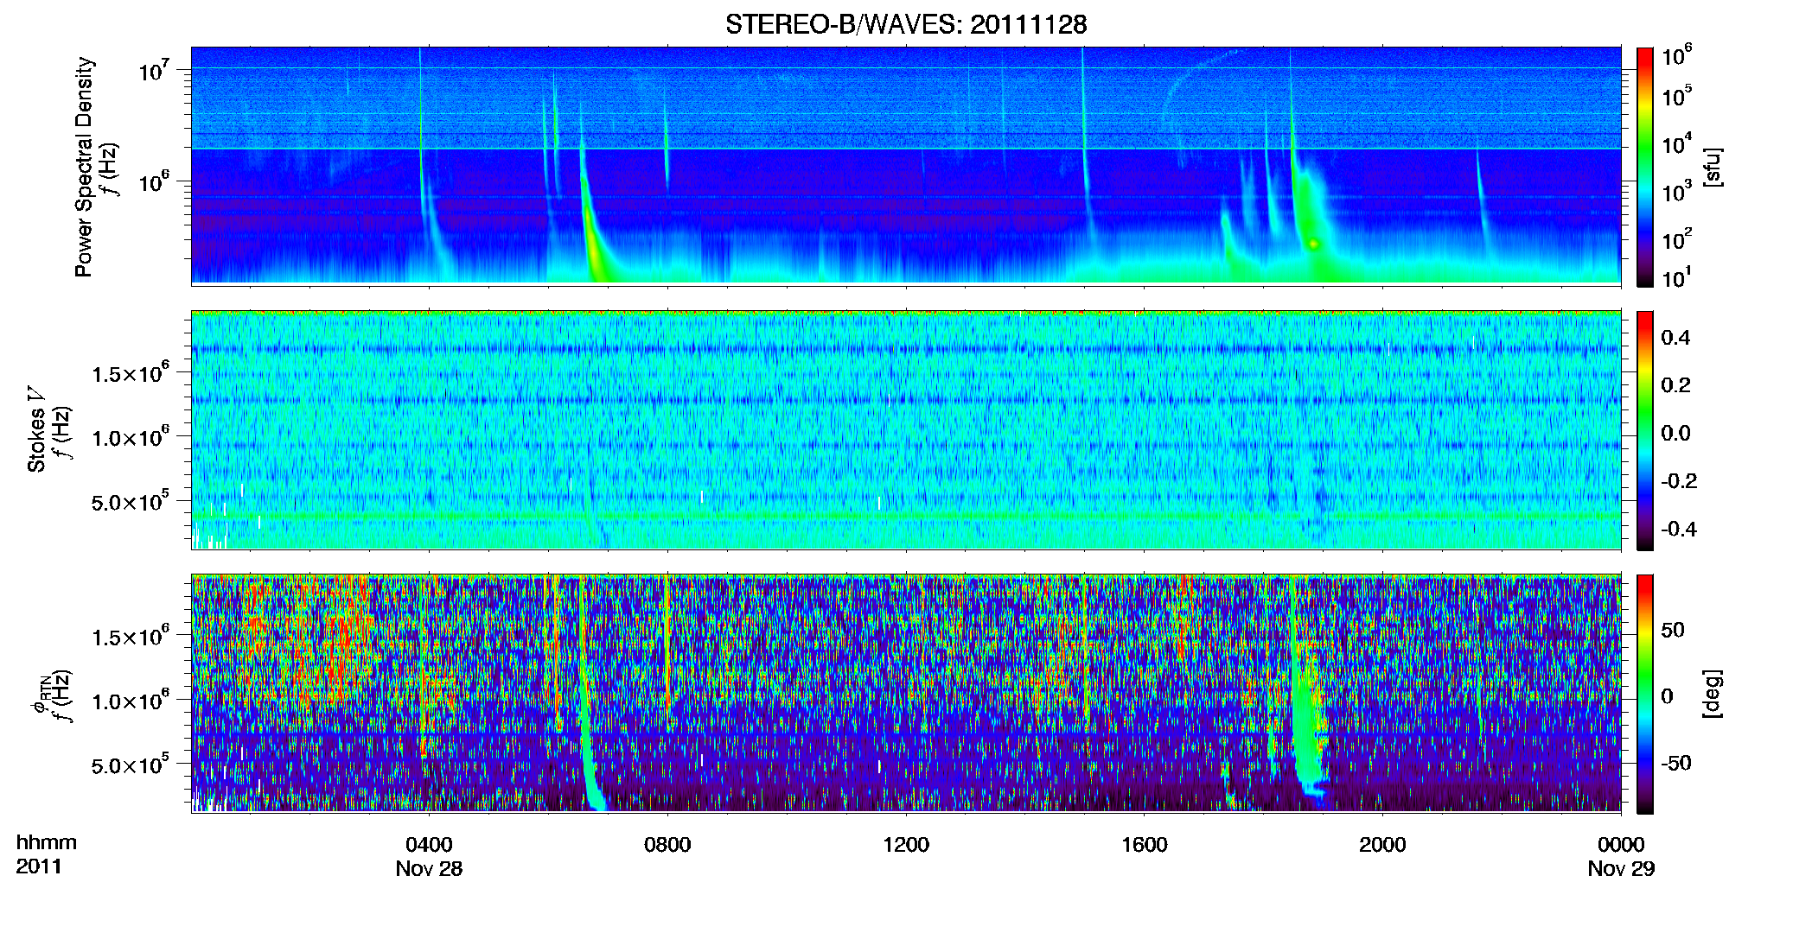This screenshot has height=933, width=1812.
Task: Click the 0400 time tick label
Action: pos(429,845)
